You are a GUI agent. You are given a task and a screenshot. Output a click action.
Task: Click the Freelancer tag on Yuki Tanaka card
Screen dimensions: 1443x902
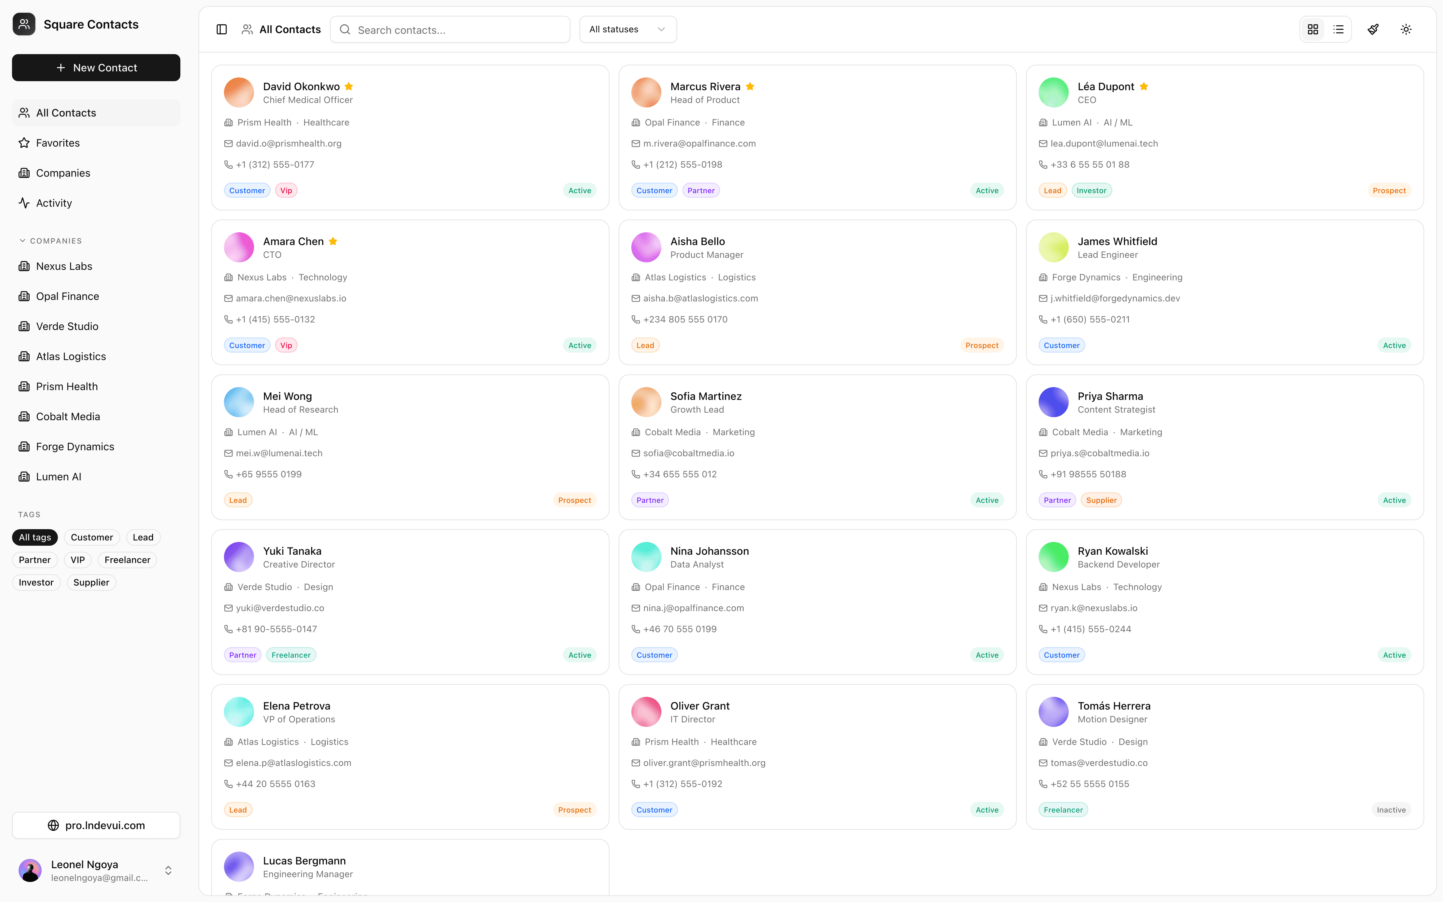coord(291,655)
